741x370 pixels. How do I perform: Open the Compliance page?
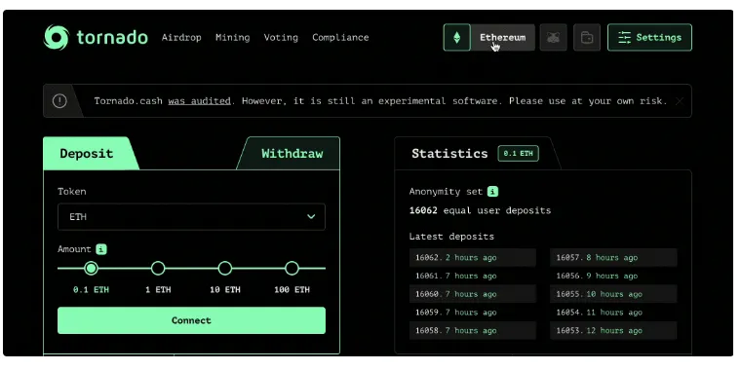[x=340, y=37]
